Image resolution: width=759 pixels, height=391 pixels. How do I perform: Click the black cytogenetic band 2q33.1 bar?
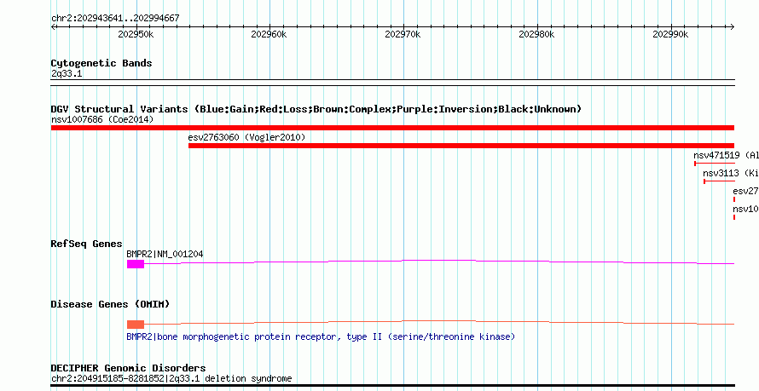(x=392, y=83)
